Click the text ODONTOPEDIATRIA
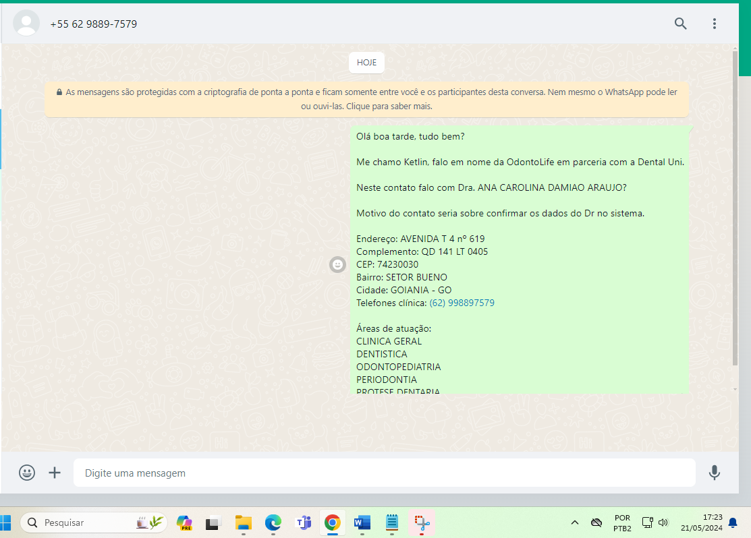Screen dimensions: 751x538 point(399,367)
